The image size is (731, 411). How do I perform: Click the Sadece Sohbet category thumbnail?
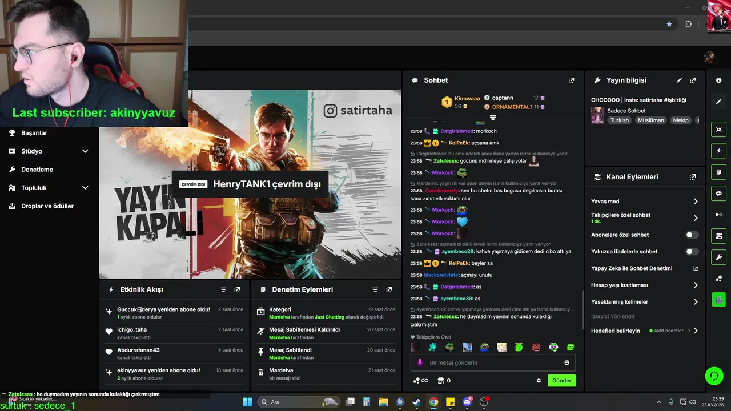[597, 115]
